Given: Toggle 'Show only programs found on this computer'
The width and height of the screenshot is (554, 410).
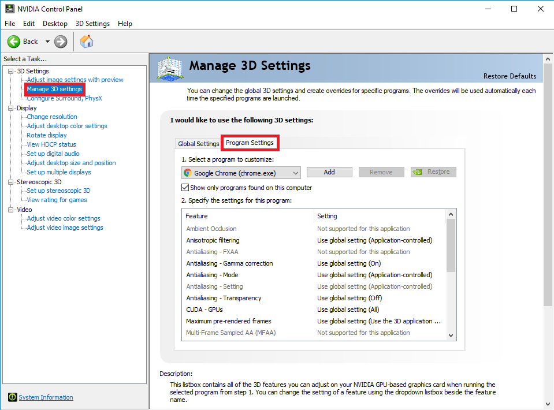Looking at the screenshot, I should pos(185,188).
